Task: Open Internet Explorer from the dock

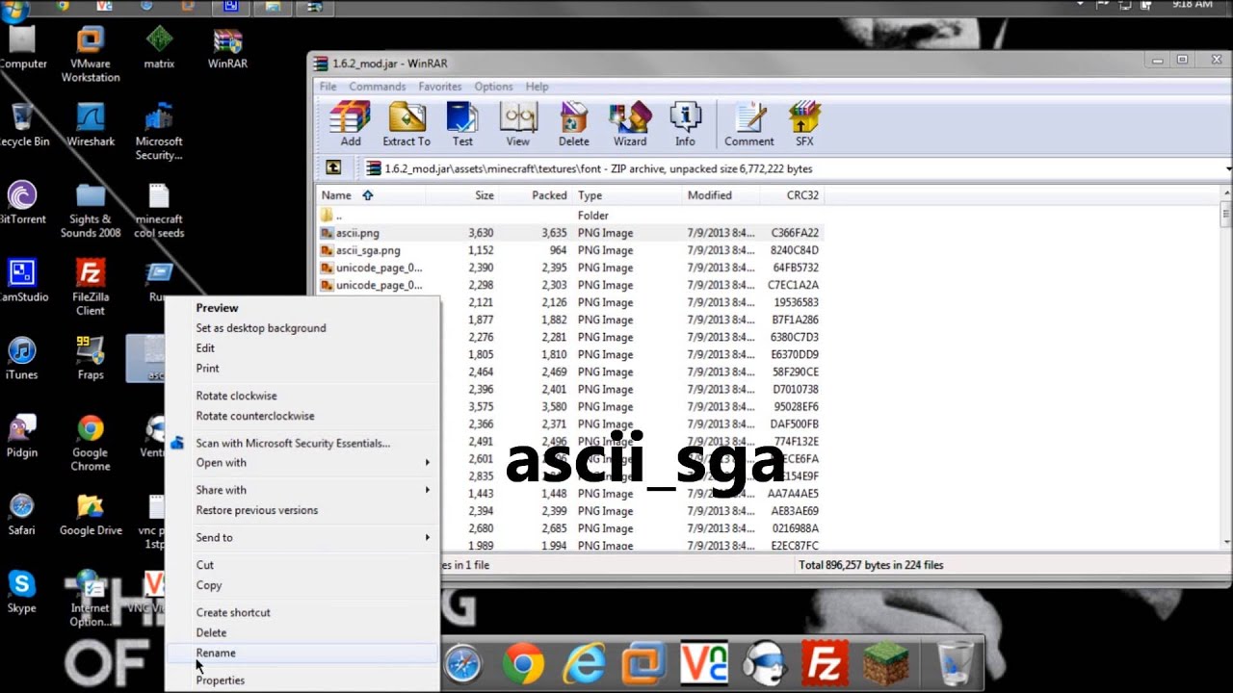Action: (x=583, y=663)
